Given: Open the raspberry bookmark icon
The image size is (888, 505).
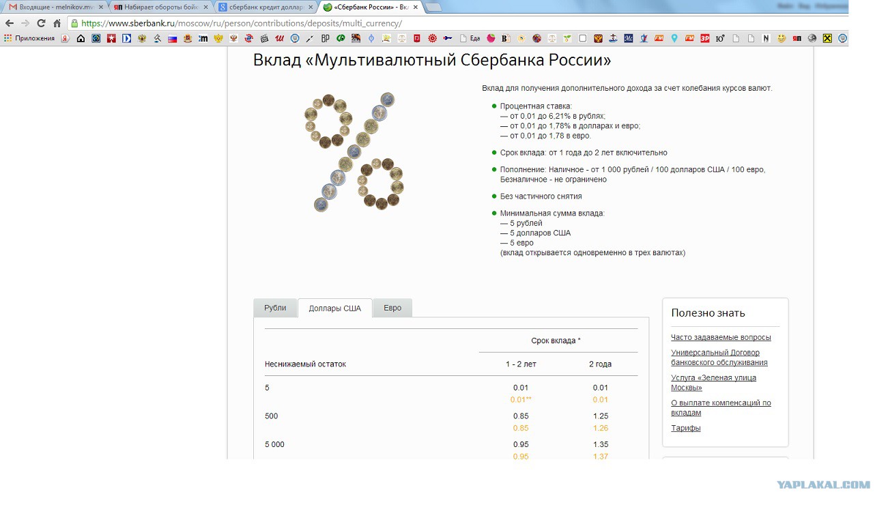Looking at the screenshot, I should point(491,38).
